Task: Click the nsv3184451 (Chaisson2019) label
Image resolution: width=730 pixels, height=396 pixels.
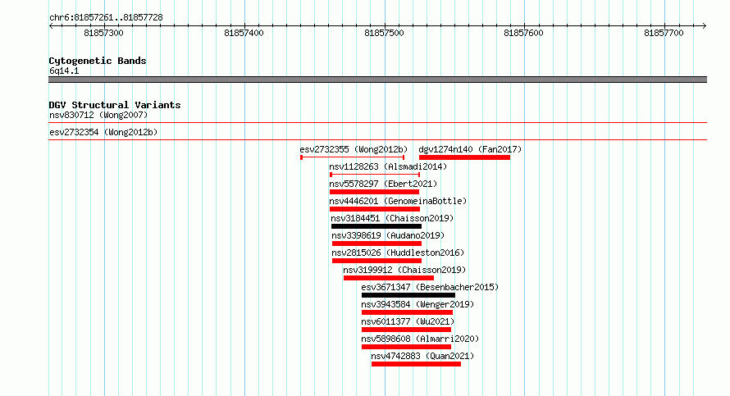Action: click(x=392, y=218)
